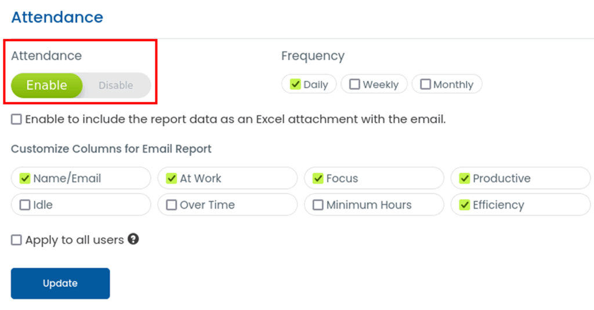The width and height of the screenshot is (594, 310).
Task: Check the Idle column checkbox
Action: click(25, 205)
